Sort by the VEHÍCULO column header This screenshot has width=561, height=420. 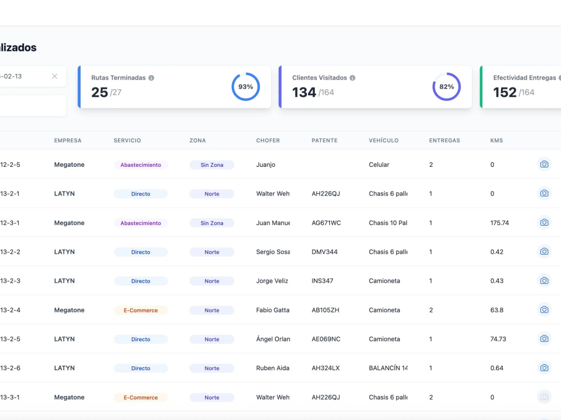tap(384, 141)
